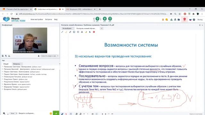The width and height of the screenshot is (205, 115).
Task: Toggle the green screen-sharing button
Action: pos(105,19)
